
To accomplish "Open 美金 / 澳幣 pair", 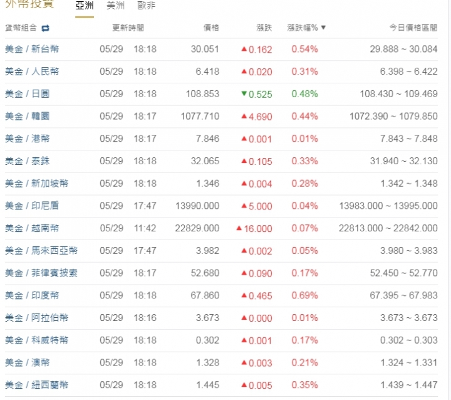I will pos(28,362).
